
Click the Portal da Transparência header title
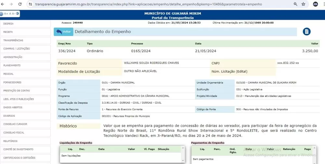click(173, 18)
